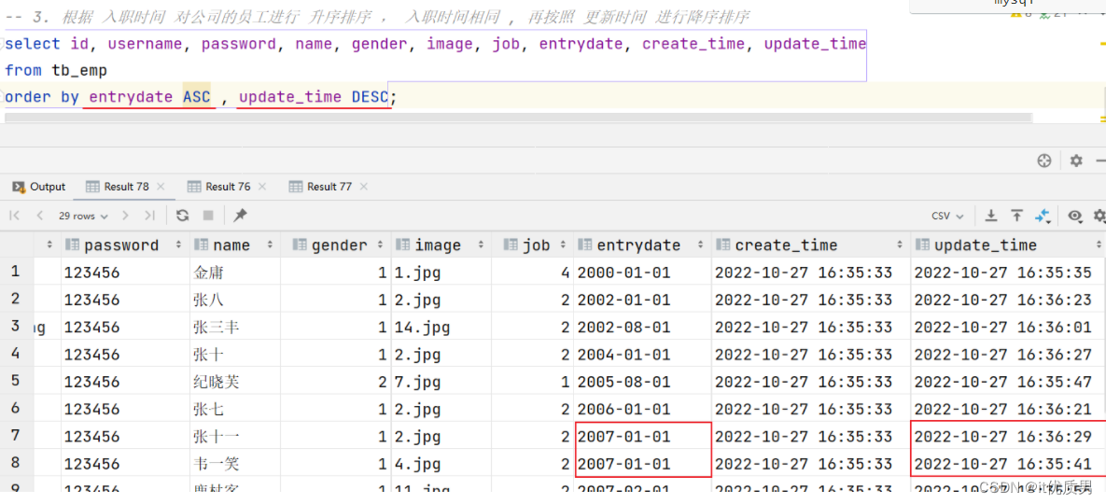
Task: Click the export data download icon
Action: 991,216
